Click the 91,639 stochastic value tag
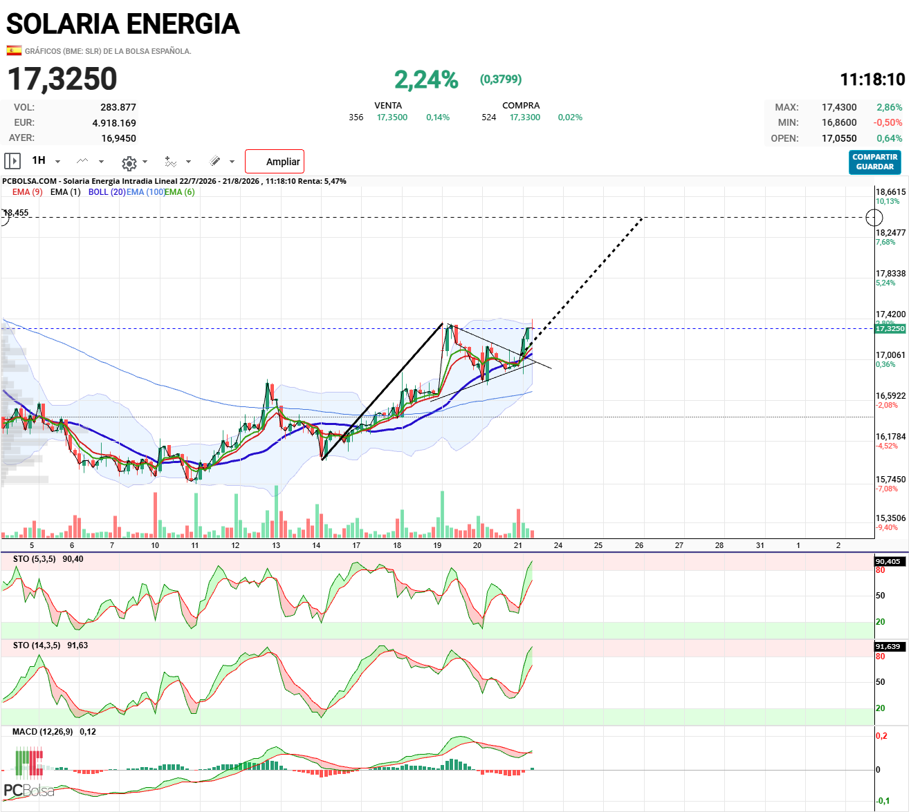The width and height of the screenshot is (911, 812). point(890,647)
